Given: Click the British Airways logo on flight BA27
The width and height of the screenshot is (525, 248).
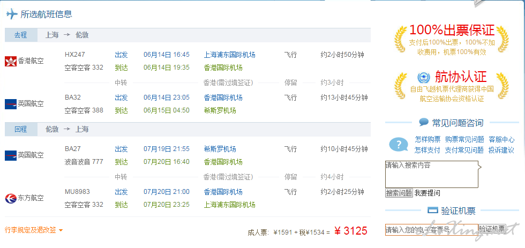Looking at the screenshot, I should coord(11,155).
